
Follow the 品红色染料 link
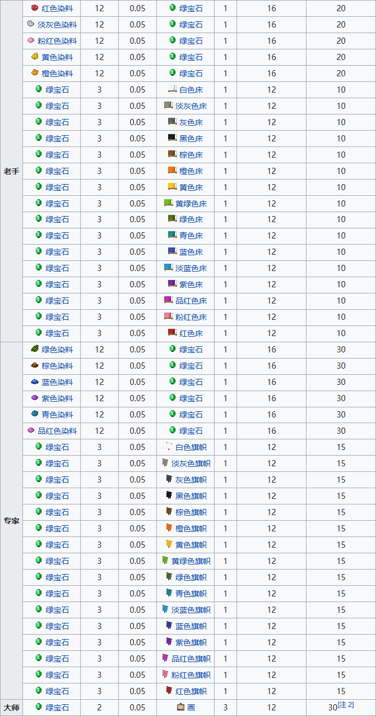click(x=57, y=431)
